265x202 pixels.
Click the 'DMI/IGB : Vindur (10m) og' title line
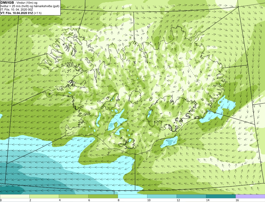pyautogui.click(x=19, y=3)
